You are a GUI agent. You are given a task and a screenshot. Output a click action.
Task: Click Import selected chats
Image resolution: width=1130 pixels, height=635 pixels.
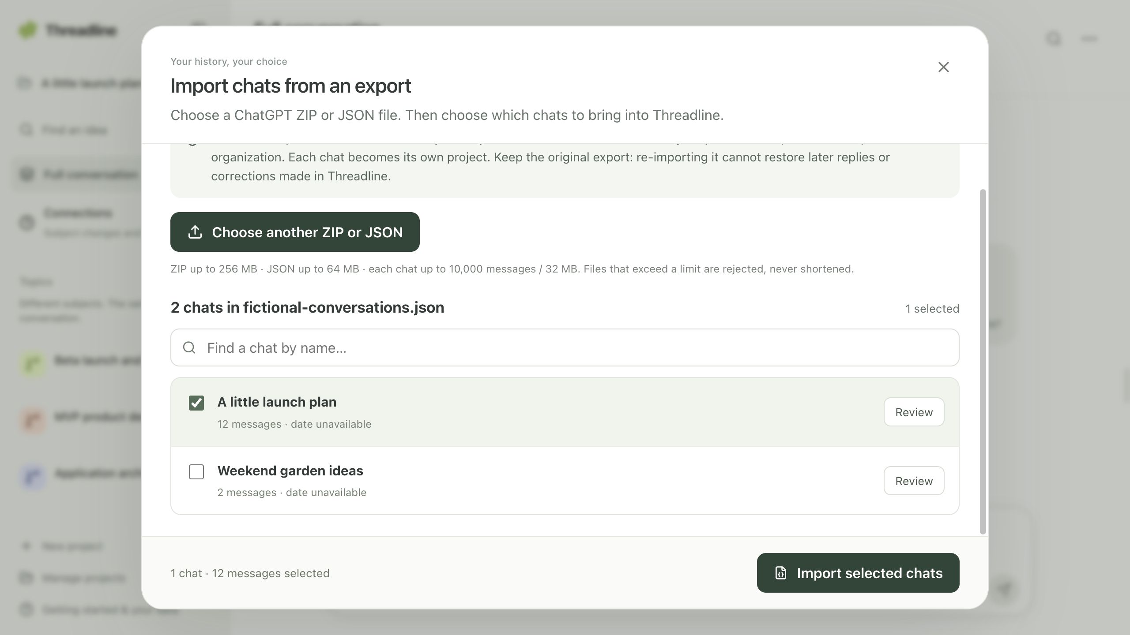coord(858,573)
